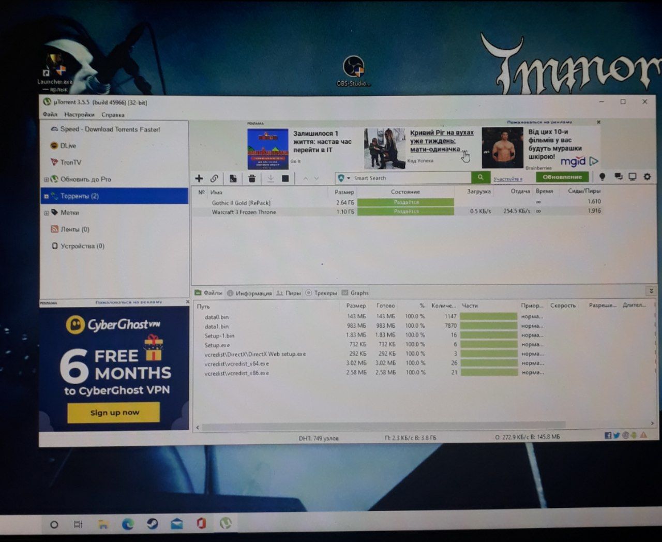662x542 pixels.
Task: Click the green search magnifier button
Action: pos(480,178)
